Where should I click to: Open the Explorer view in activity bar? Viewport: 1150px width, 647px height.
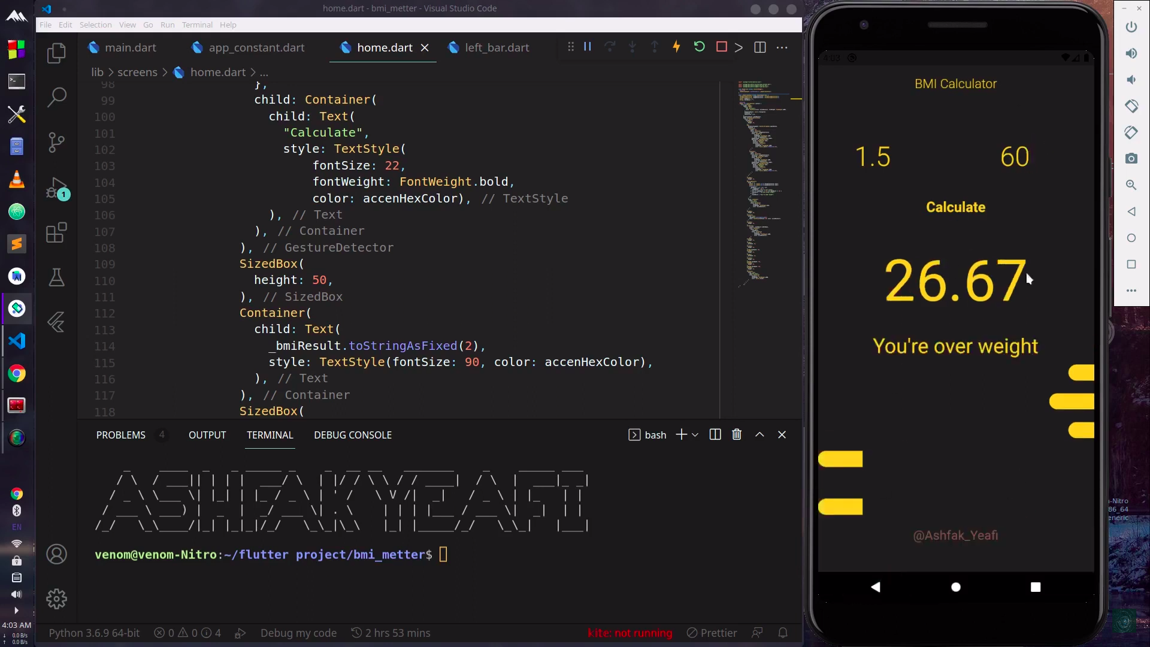pos(56,53)
